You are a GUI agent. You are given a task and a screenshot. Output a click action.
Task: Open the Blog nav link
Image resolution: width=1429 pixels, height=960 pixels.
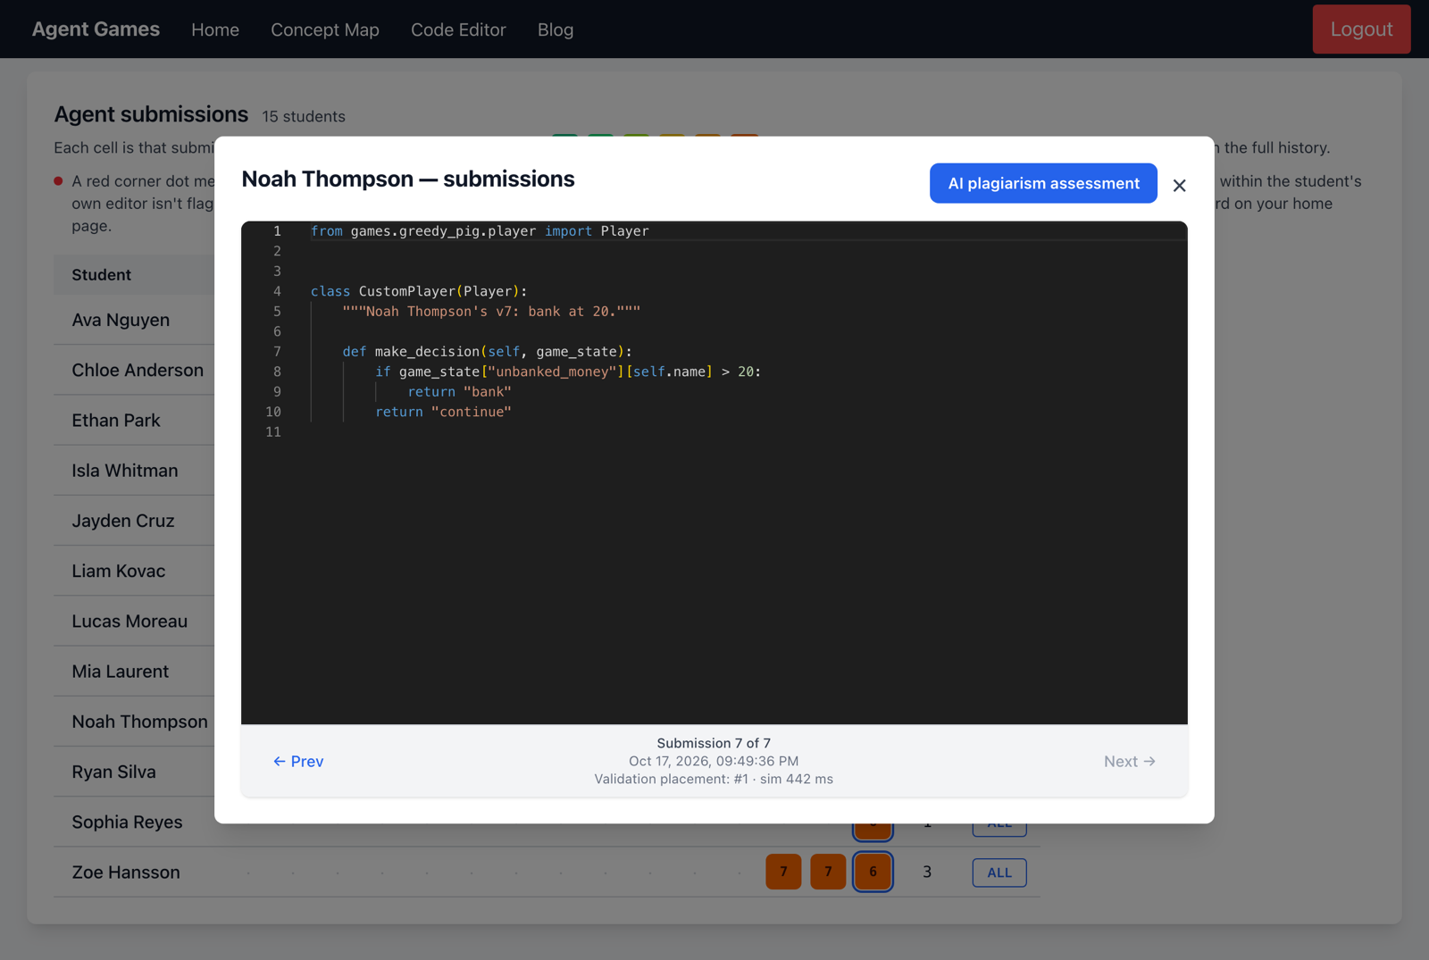pyautogui.click(x=556, y=29)
